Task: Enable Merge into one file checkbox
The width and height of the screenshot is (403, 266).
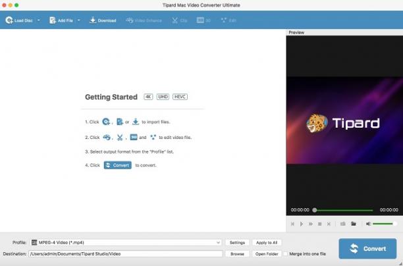Action: [285, 253]
